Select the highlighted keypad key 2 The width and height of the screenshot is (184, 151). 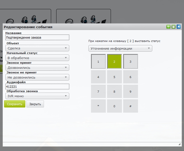114,61
